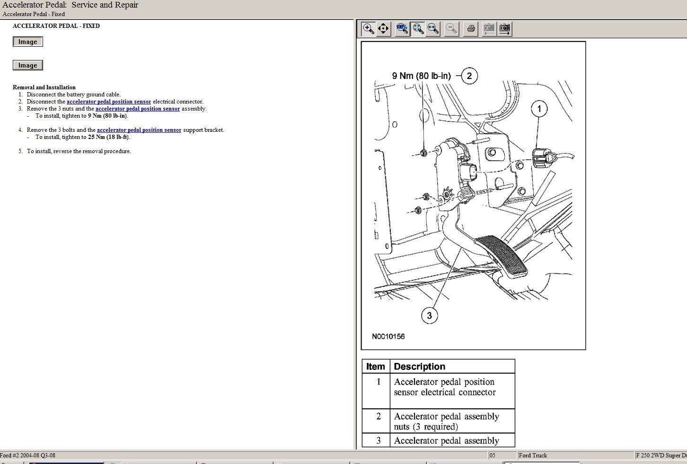Go to next image camera icon
Screen dimensions: 687x464
[x=505, y=29]
